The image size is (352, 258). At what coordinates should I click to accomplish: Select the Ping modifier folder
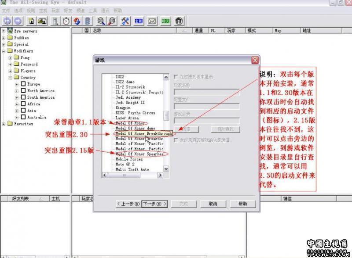(x=25, y=57)
